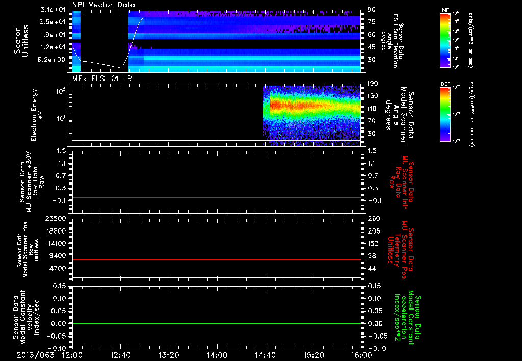Click the ergs/(cm**2-sr-sec-eV) units label
This screenshot has height=361, width=522.
(472, 114)
